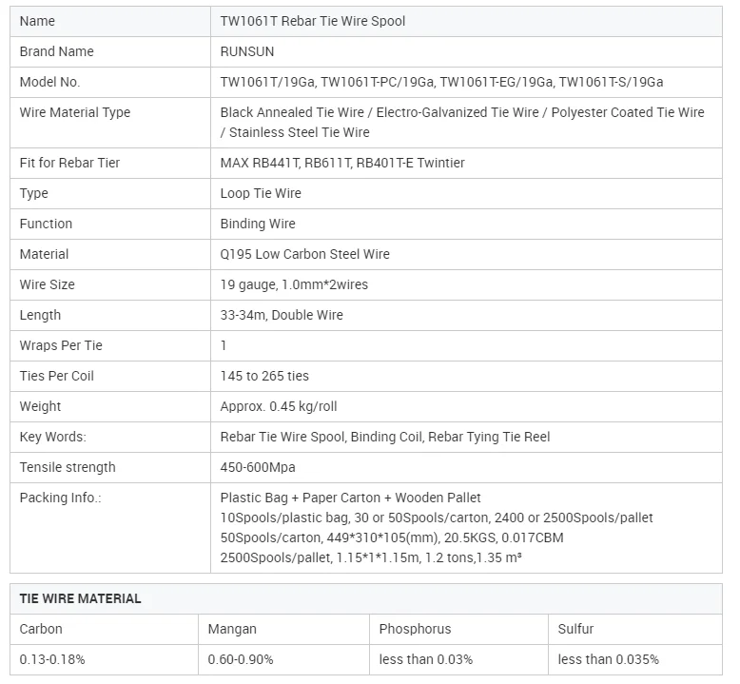
Task: Click the TIE WIRE MATERIAL table header
Action: point(80,598)
